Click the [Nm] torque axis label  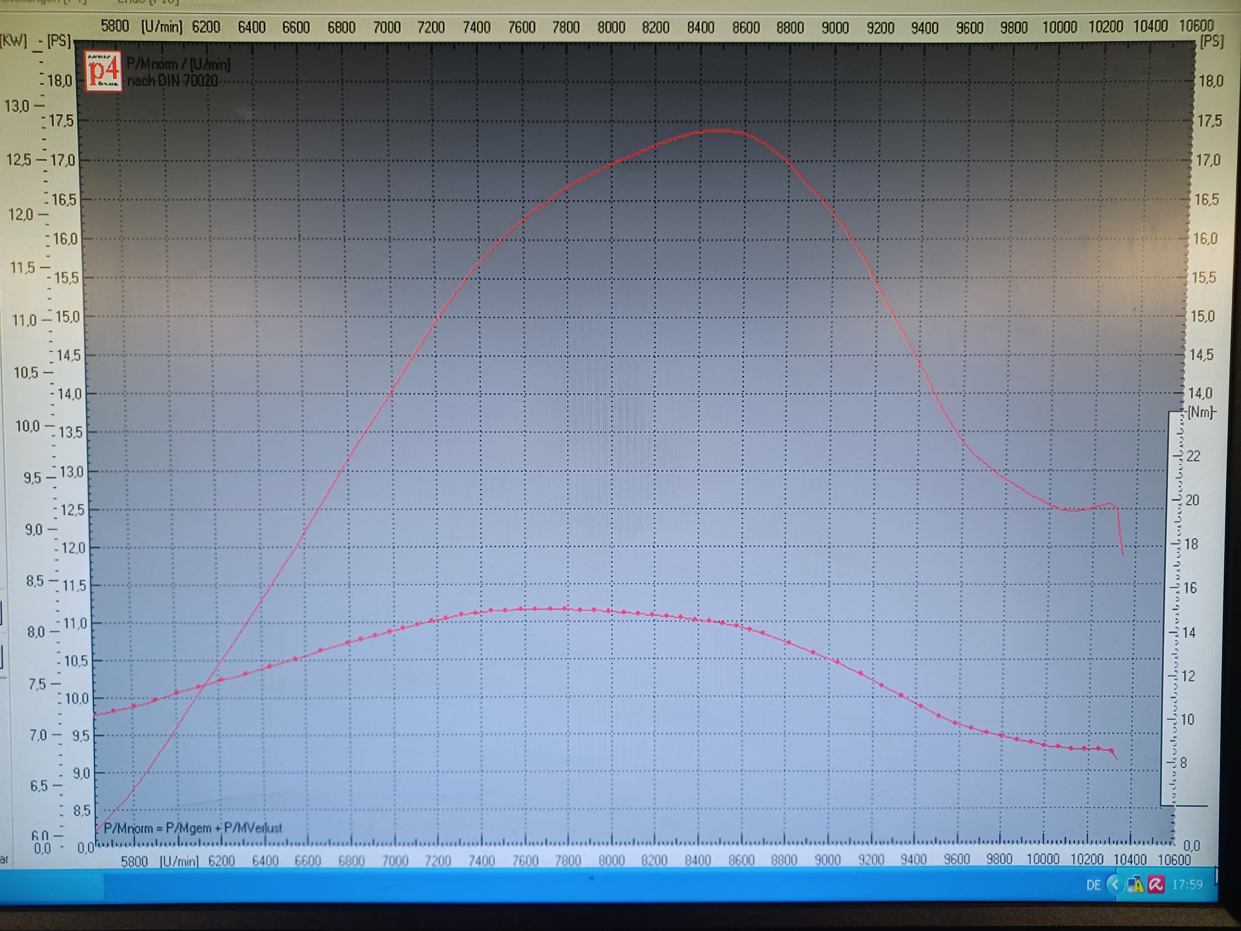point(1201,412)
